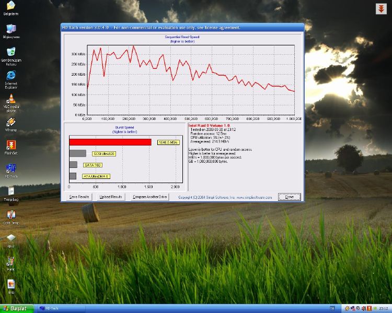Click the Save Results button
392x313 pixels.
[79, 197]
